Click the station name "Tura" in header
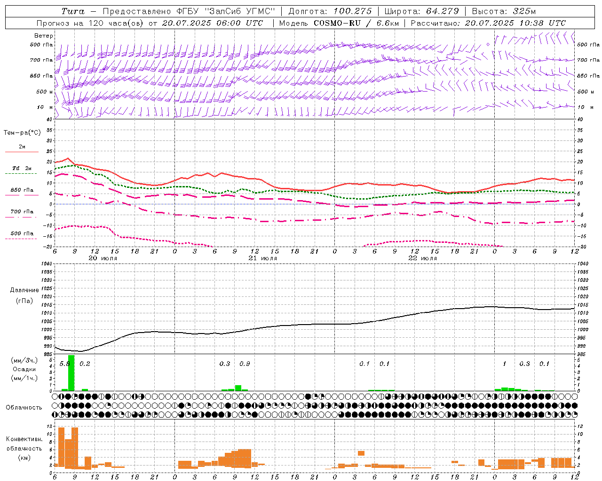 [x=73, y=11]
